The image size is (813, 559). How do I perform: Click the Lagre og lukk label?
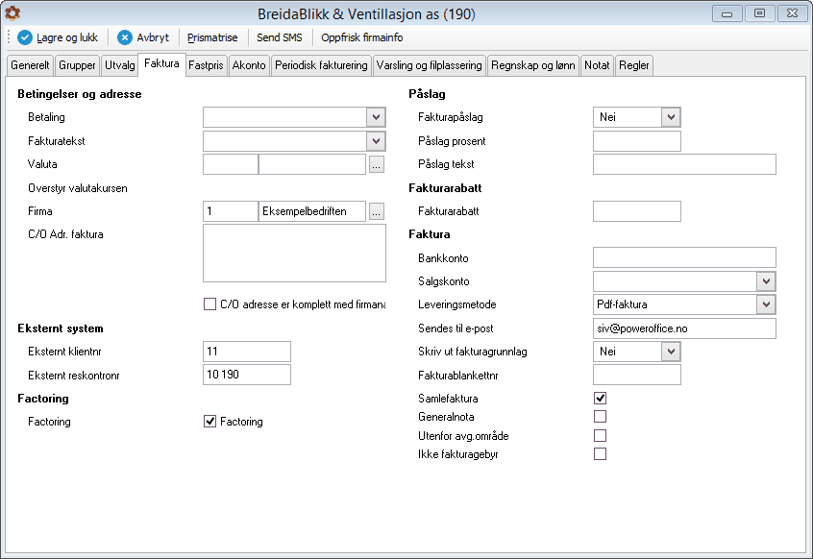point(67,37)
